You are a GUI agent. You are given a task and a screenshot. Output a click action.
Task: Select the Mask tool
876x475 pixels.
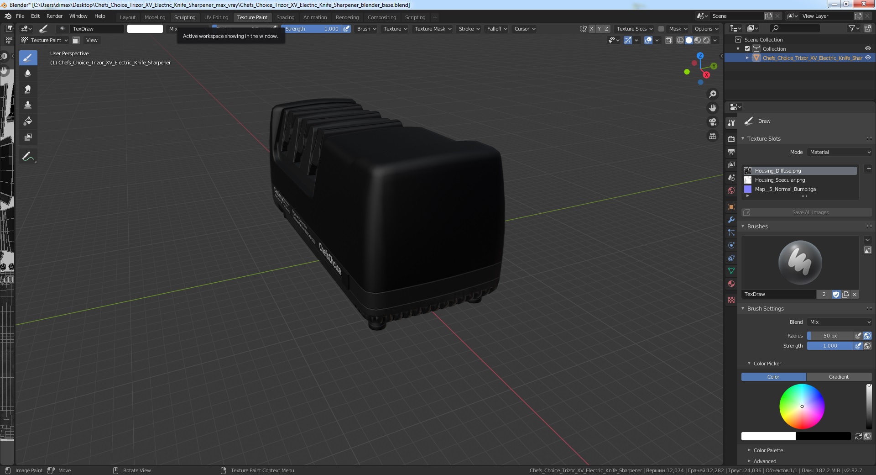click(28, 137)
